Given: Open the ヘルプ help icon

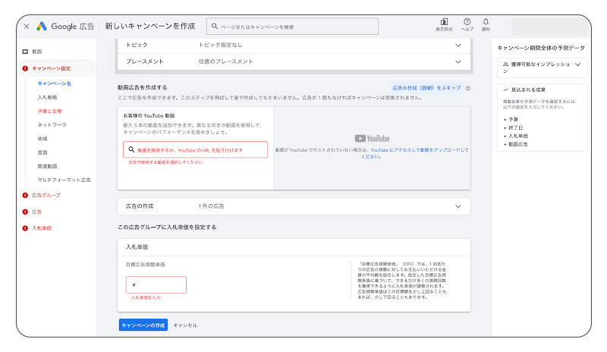Looking at the screenshot, I should click(x=467, y=22).
